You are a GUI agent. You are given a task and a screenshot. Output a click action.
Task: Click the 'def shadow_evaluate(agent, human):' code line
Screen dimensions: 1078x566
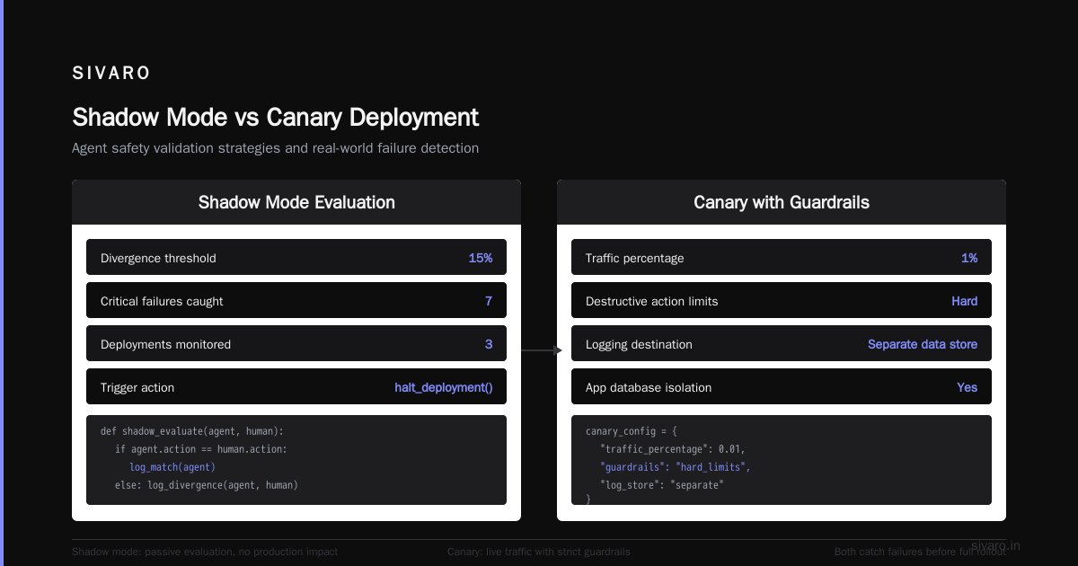point(192,431)
